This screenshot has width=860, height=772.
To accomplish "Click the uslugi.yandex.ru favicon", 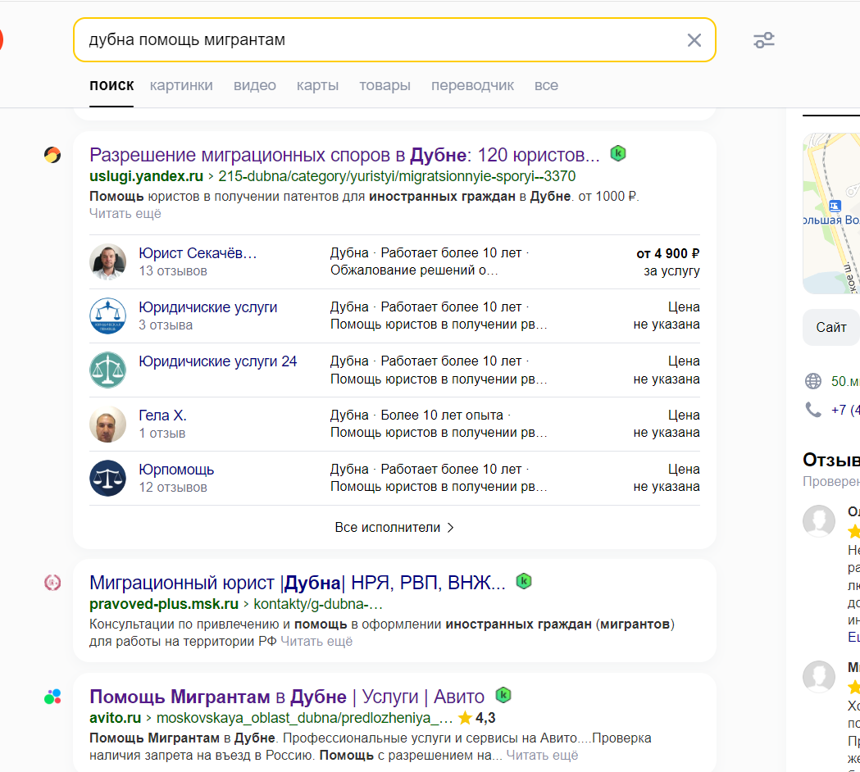I will point(52,155).
